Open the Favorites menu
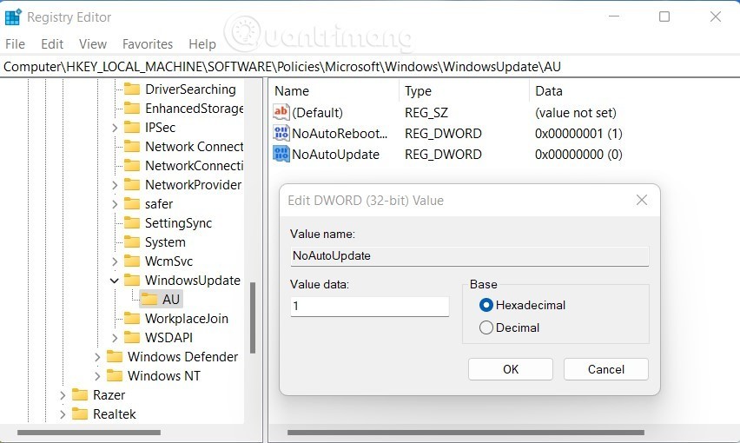740x443 pixels. pyautogui.click(x=148, y=43)
